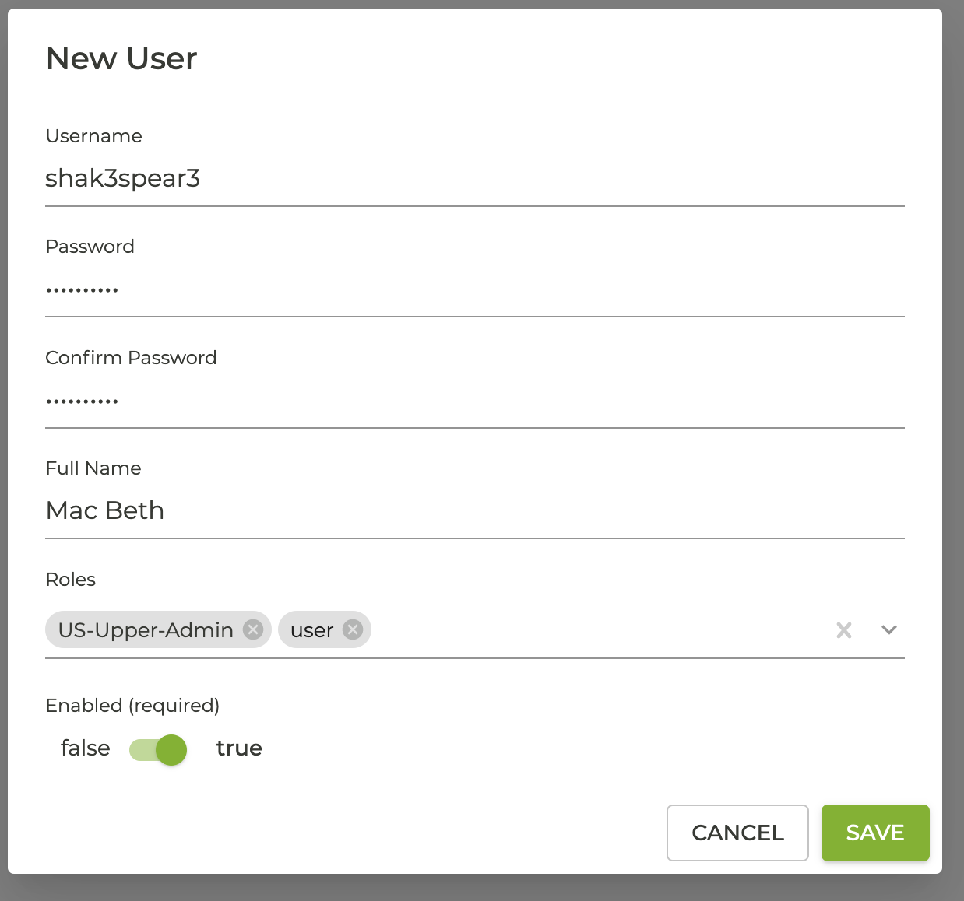Focus the Username field with shak3spear3
This screenshot has width=964, height=901.
tap(473, 179)
